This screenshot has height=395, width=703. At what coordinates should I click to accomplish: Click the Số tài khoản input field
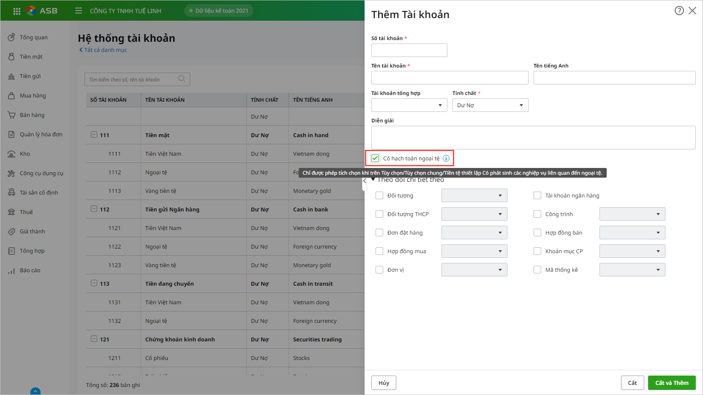click(x=409, y=50)
